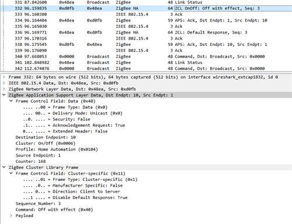Select packet 331 Link Status row

[x=146, y=2]
